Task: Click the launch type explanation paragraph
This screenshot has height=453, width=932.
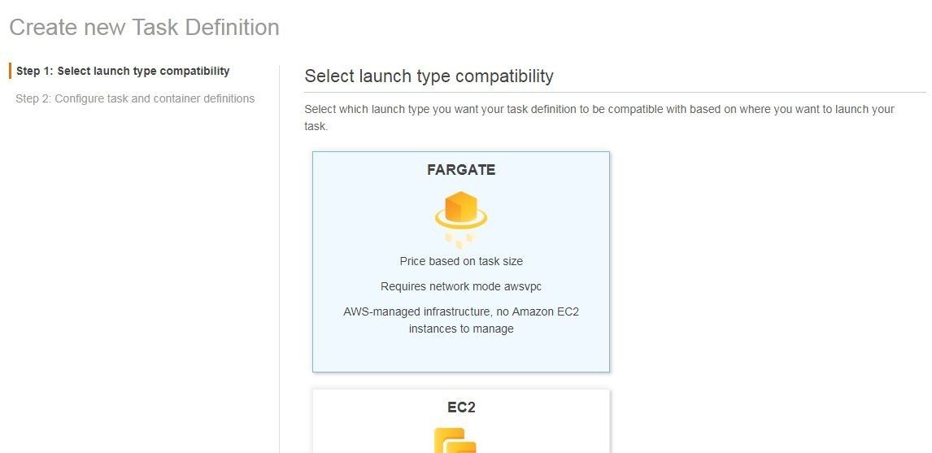Action: tap(599, 118)
